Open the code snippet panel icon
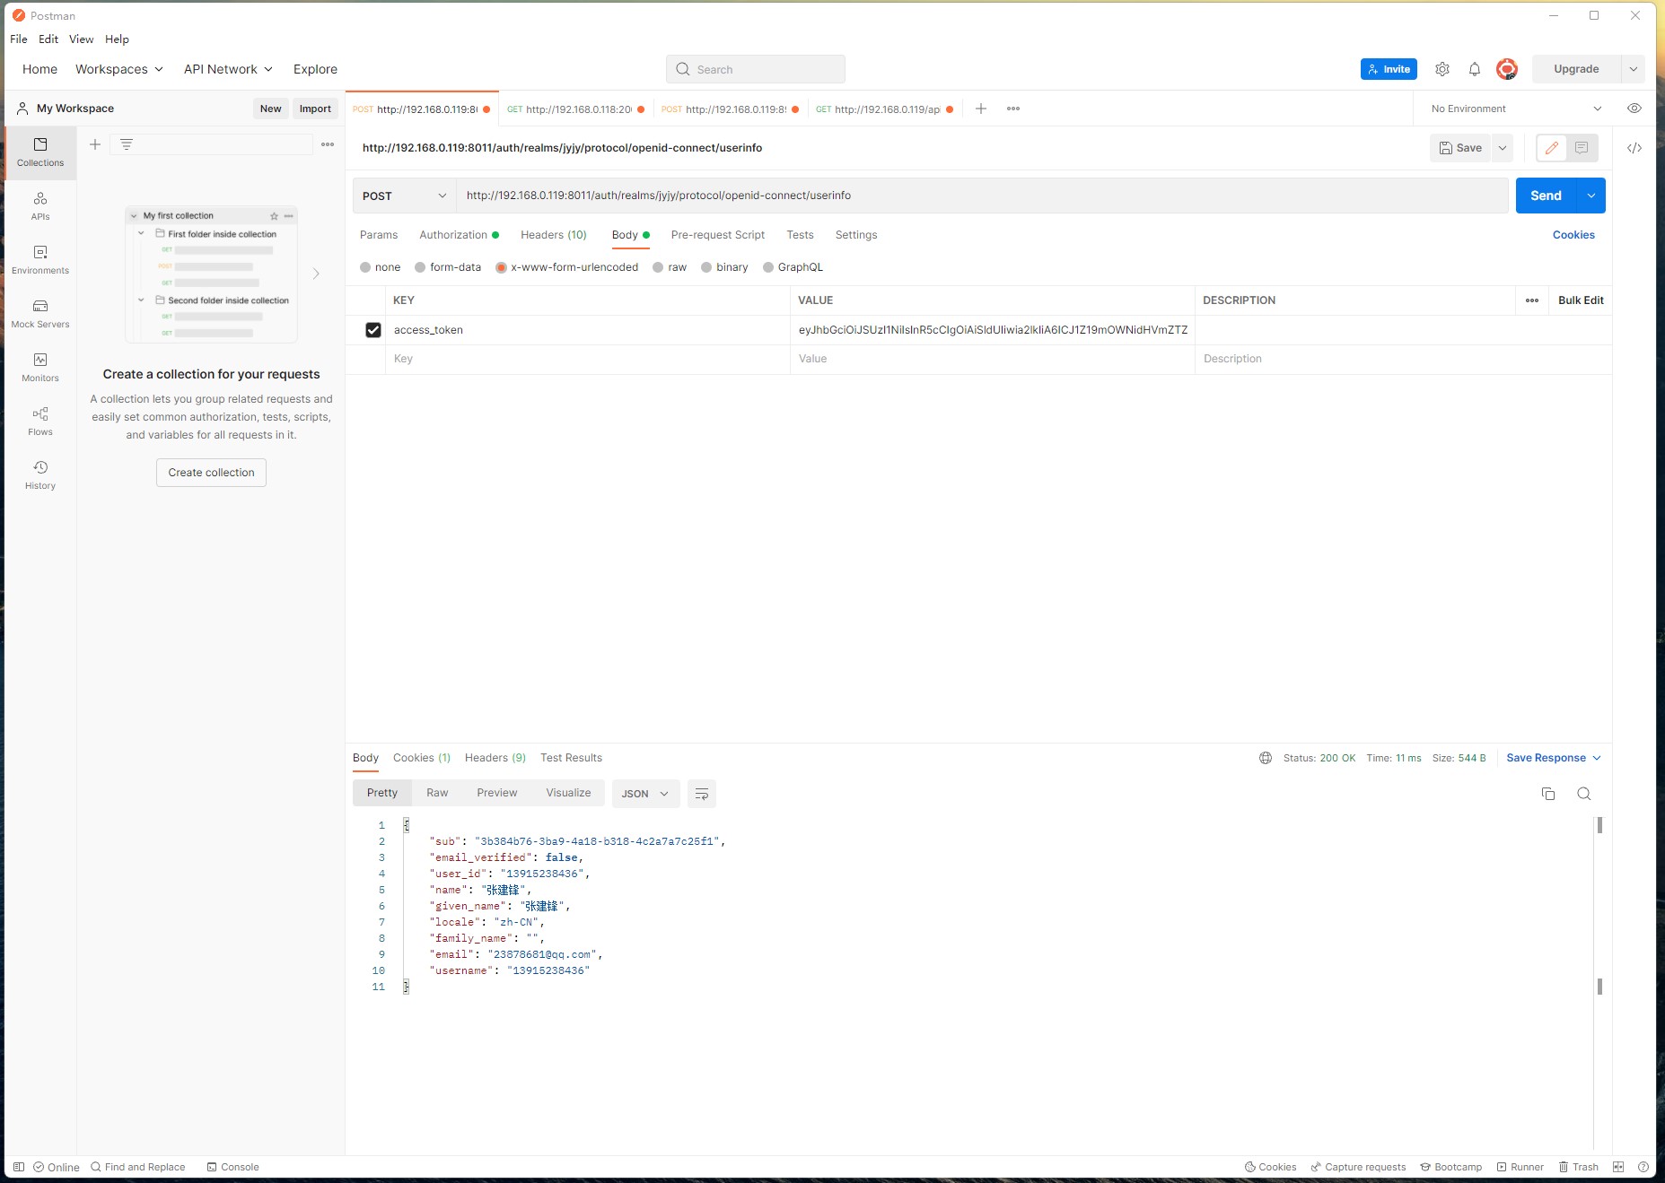 pyautogui.click(x=1634, y=148)
